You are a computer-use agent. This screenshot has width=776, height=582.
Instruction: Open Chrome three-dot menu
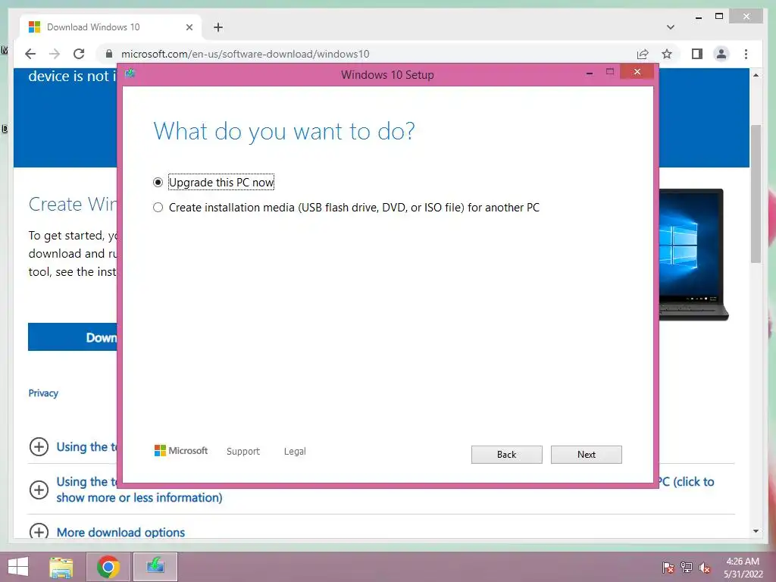pos(746,54)
